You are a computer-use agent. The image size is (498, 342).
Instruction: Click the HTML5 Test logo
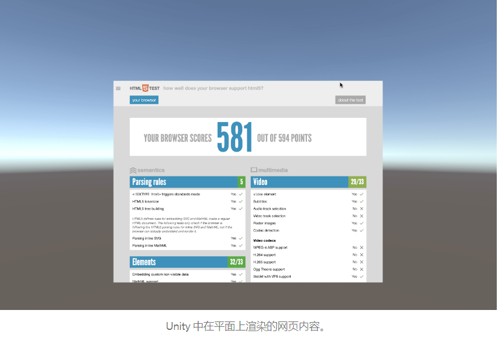tap(144, 88)
